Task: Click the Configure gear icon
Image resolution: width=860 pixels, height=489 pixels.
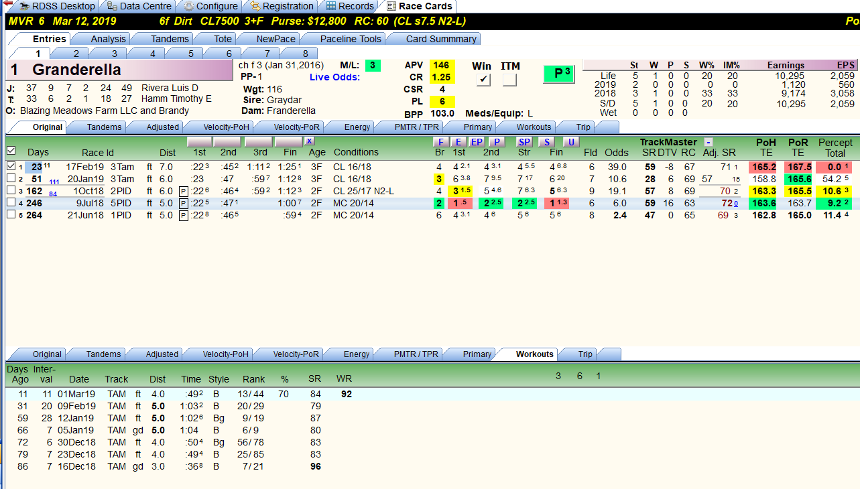Action: point(188,6)
